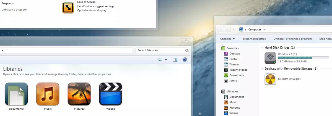Click the Libraries window address bar
Image resolution: width=332 pixels, height=116 pixels.
(x=66, y=50)
